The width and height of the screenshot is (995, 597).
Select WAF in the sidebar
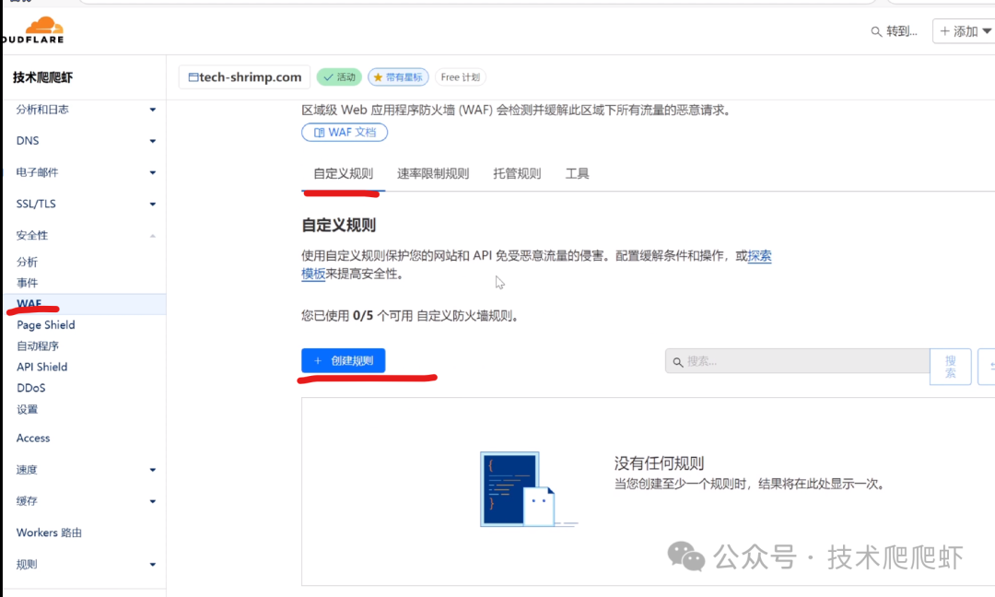tap(85, 304)
